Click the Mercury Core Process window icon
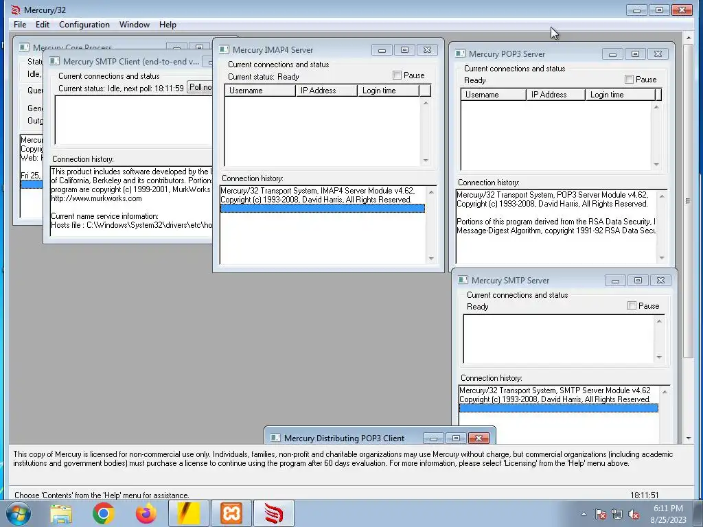The width and height of the screenshot is (703, 527). (24, 47)
